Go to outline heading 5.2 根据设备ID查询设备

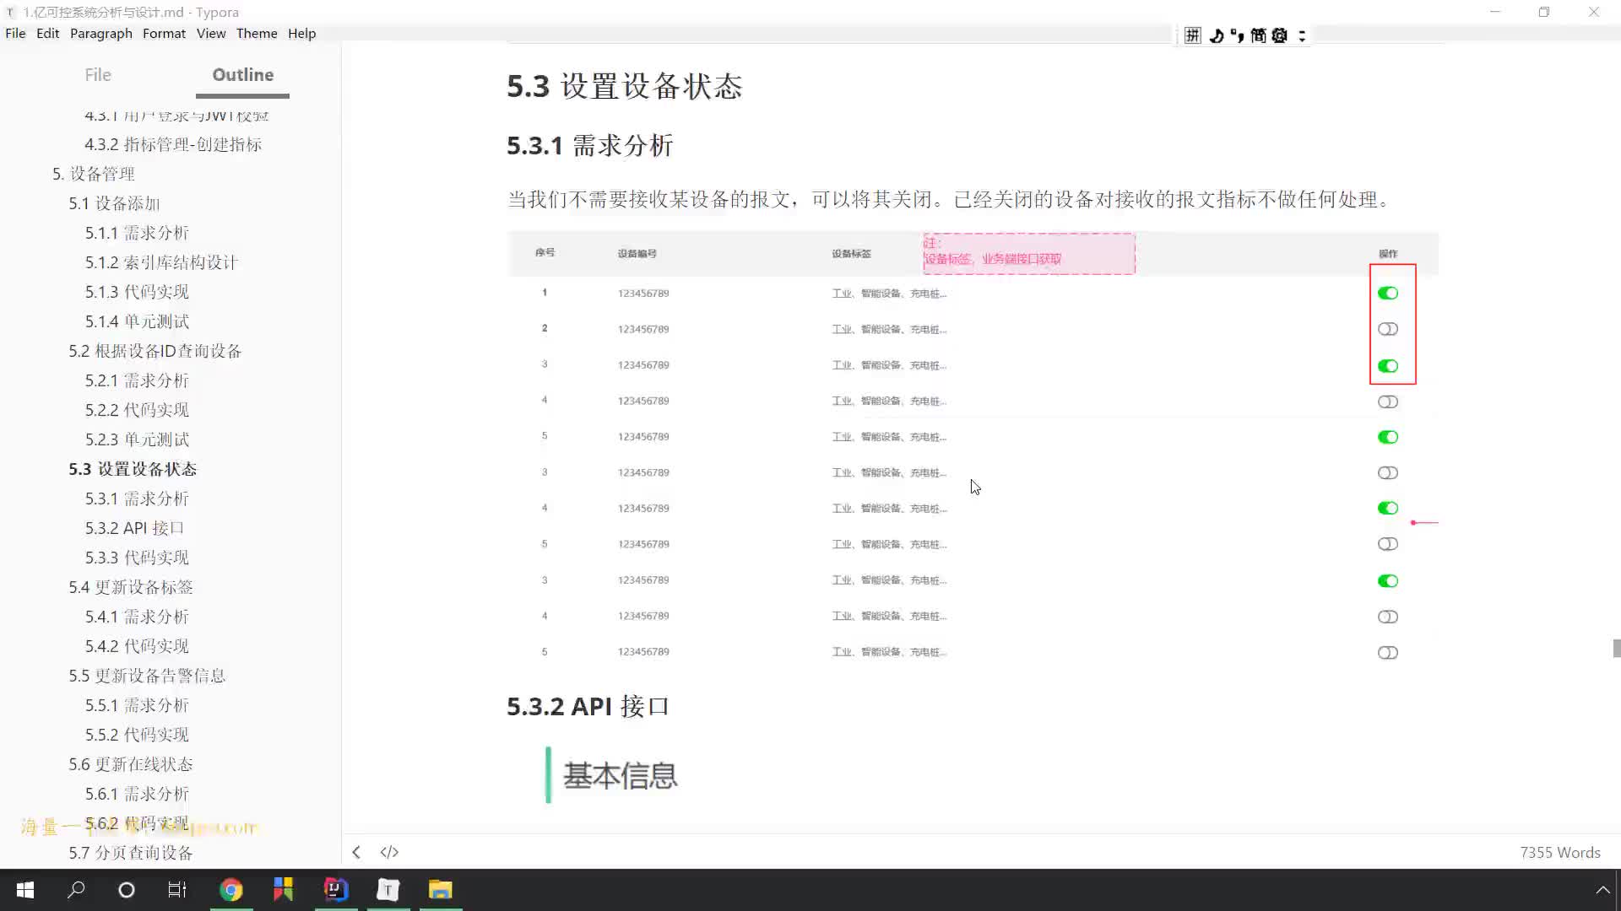coord(155,351)
